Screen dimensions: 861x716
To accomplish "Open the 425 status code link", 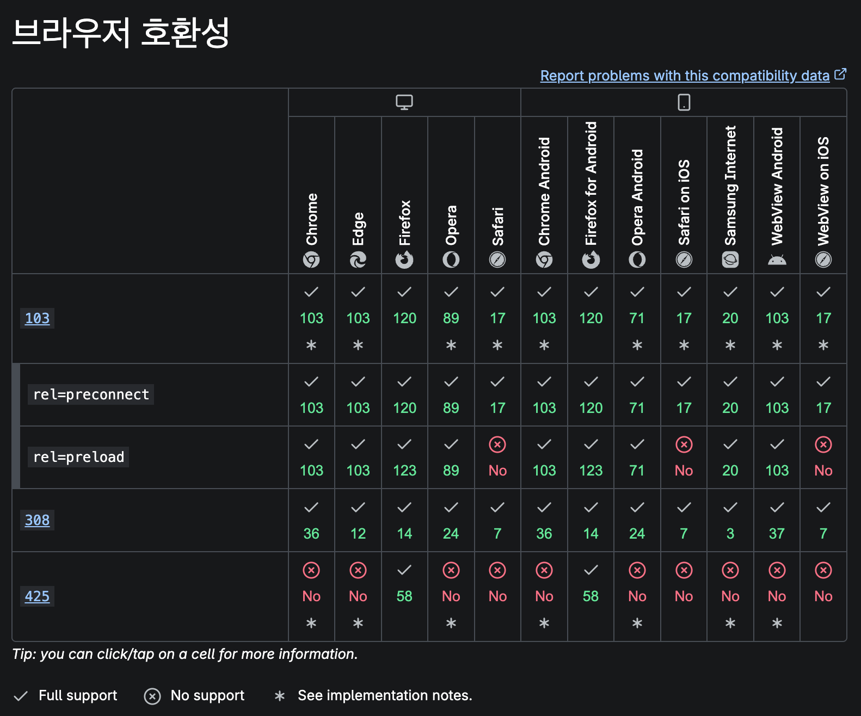I will (x=37, y=596).
